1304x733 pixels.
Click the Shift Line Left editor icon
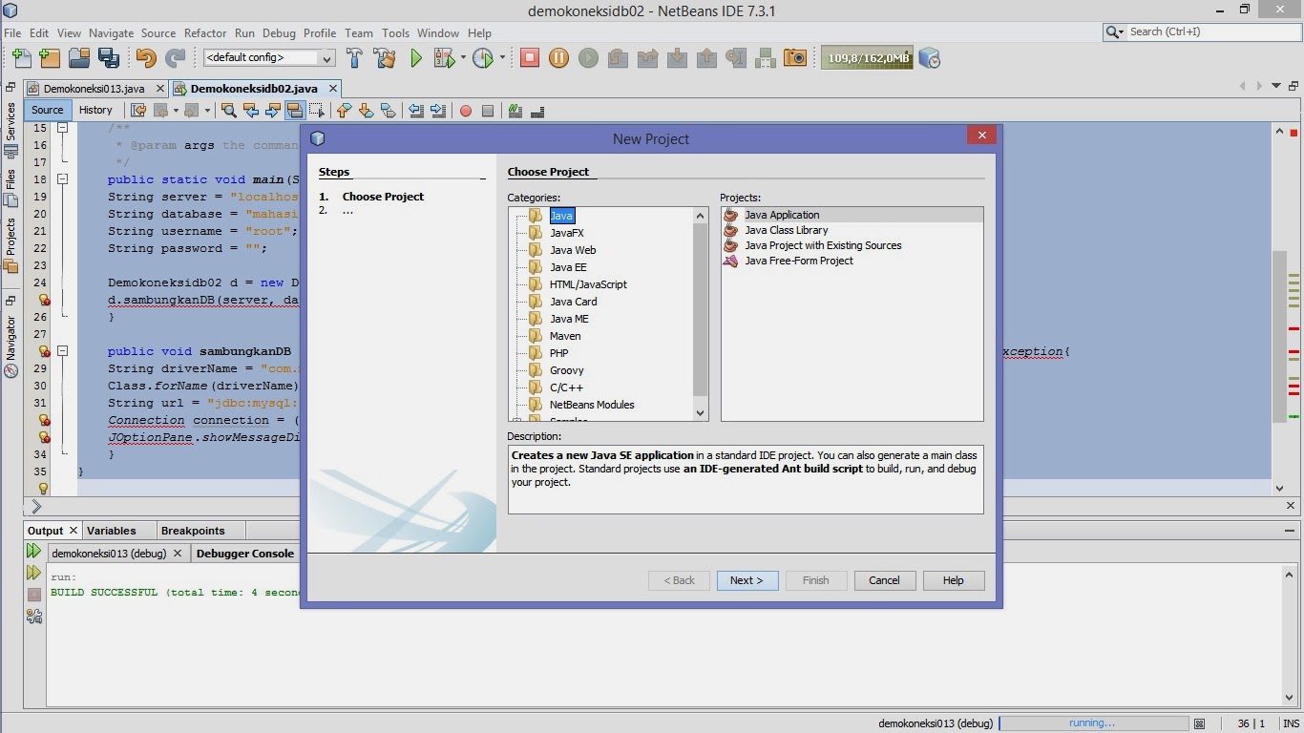click(416, 111)
